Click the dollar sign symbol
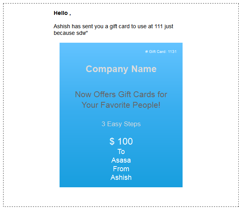Screen dimensions: 239x210 click(112, 141)
